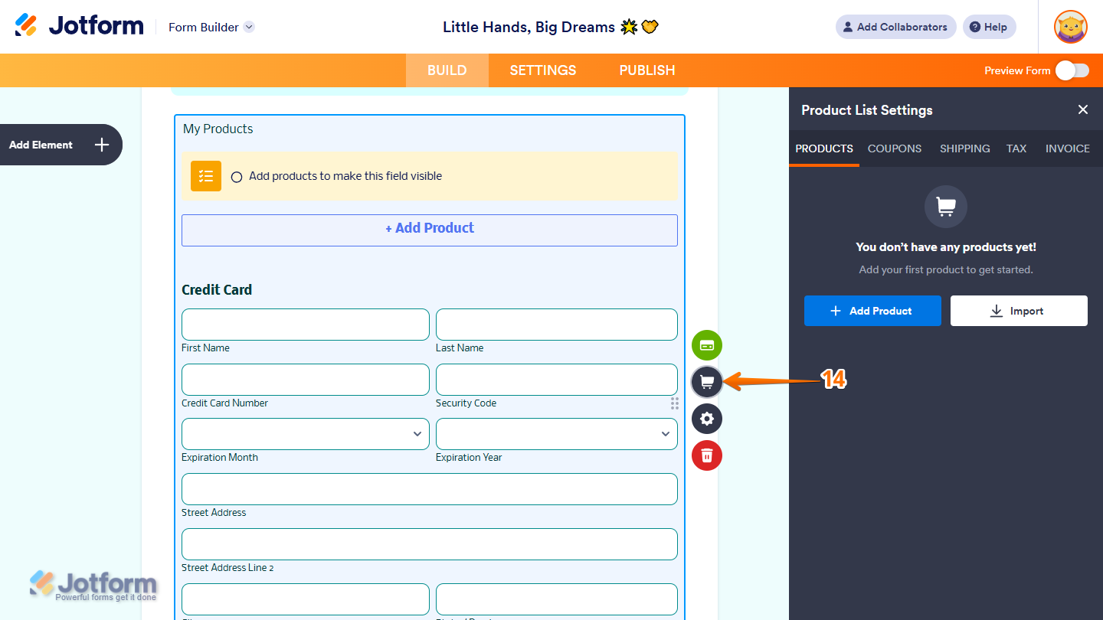1103x620 pixels.
Task: Click the plus icon on Add Element
Action: 102,145
